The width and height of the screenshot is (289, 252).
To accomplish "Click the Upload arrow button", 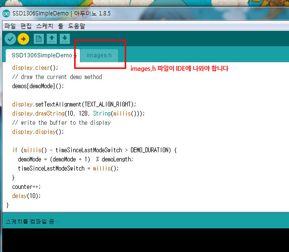I will tap(24, 39).
